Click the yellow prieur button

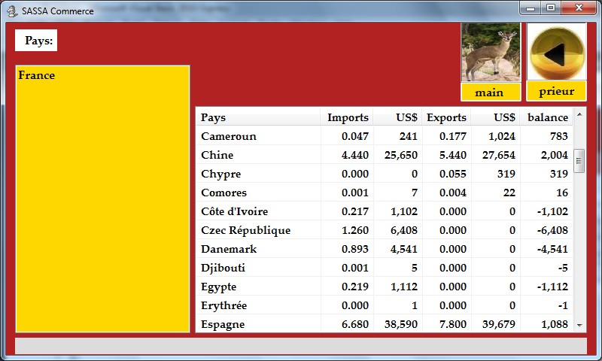tap(556, 91)
